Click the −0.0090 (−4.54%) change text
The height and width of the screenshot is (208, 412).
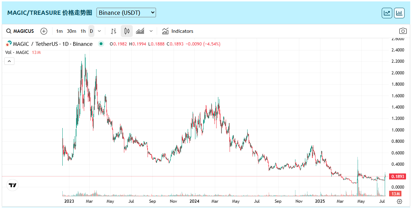click(203, 44)
